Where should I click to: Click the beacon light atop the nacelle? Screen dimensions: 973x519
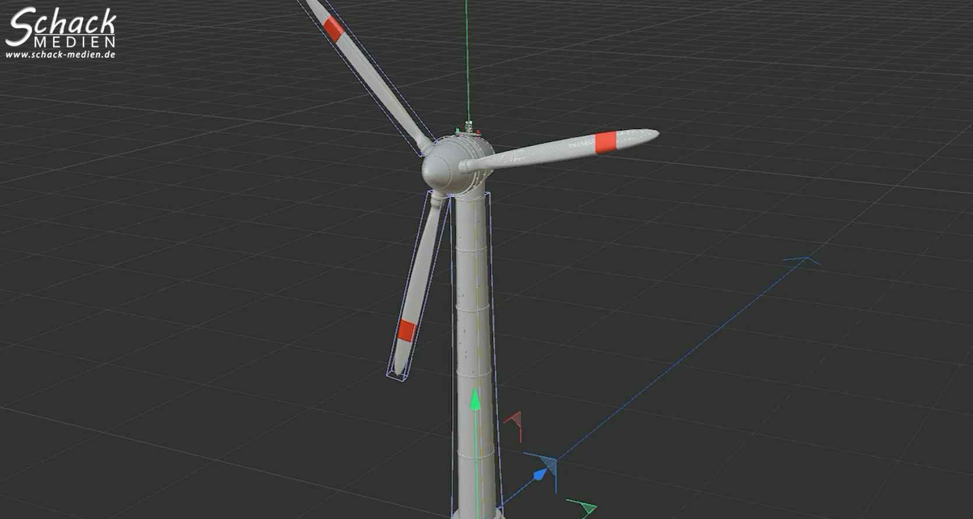coord(468,126)
